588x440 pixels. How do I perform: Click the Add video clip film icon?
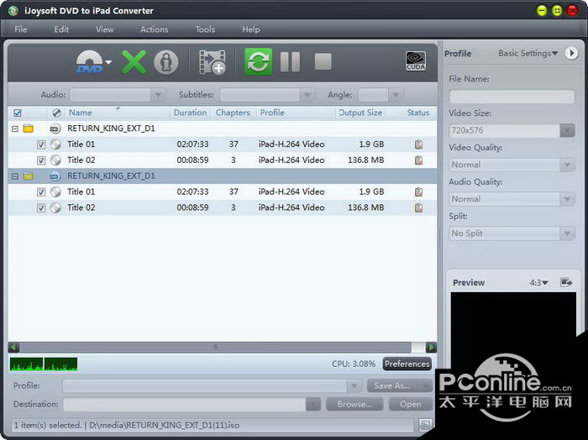(x=213, y=62)
